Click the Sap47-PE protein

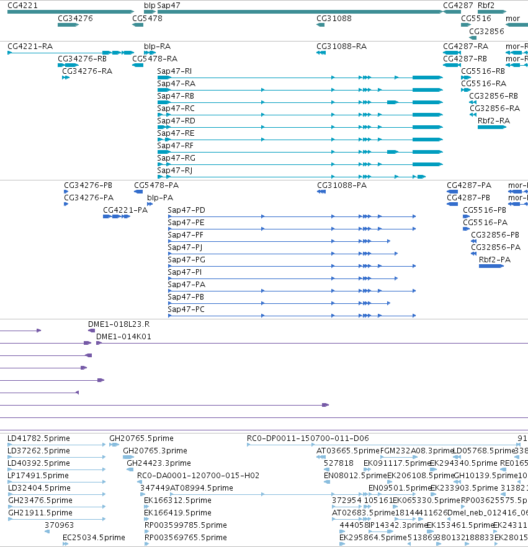[x=292, y=229]
